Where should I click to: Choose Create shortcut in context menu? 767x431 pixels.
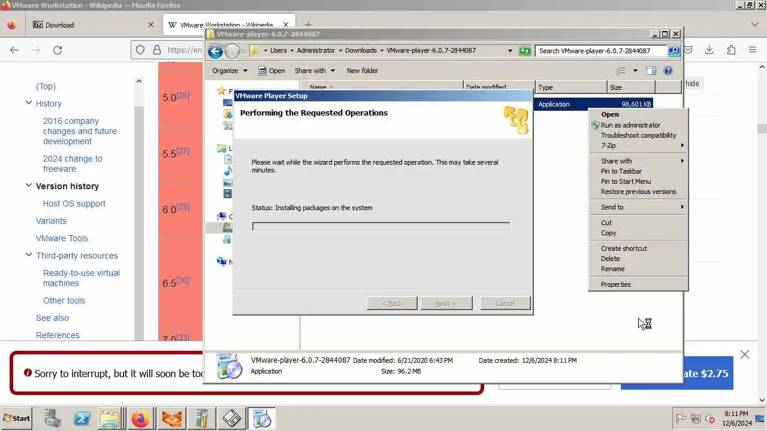point(638,248)
